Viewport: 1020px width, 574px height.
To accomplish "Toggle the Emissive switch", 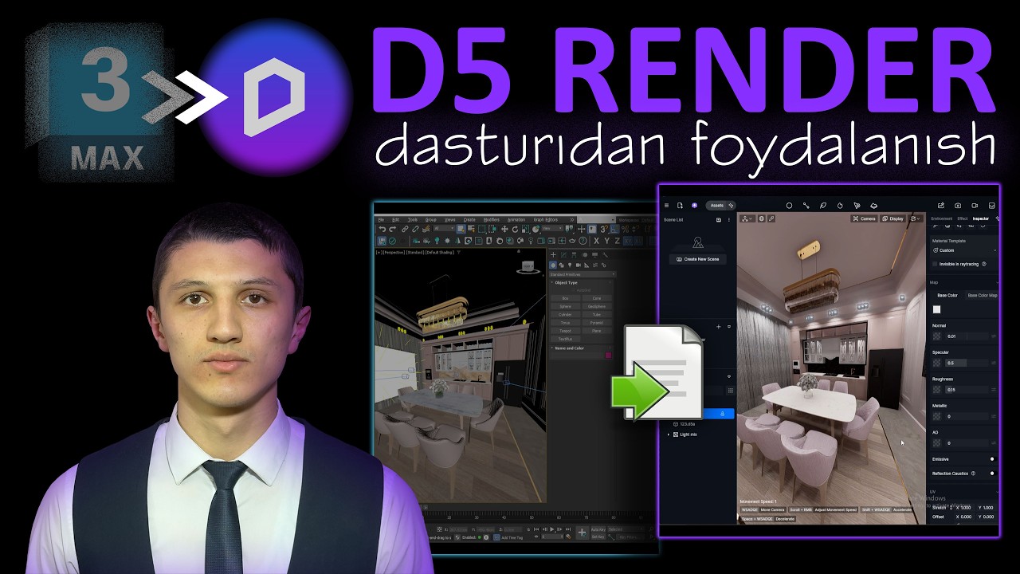I will 992,459.
